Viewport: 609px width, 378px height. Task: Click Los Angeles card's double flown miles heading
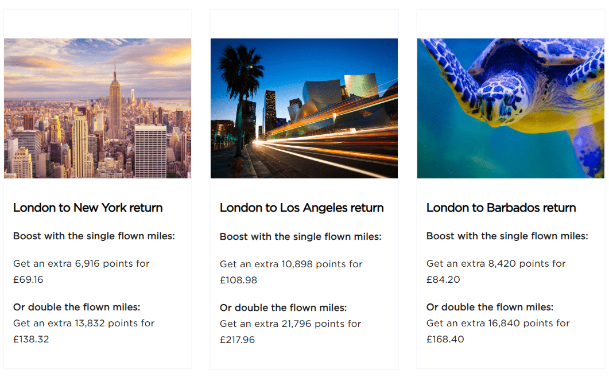coord(284,308)
